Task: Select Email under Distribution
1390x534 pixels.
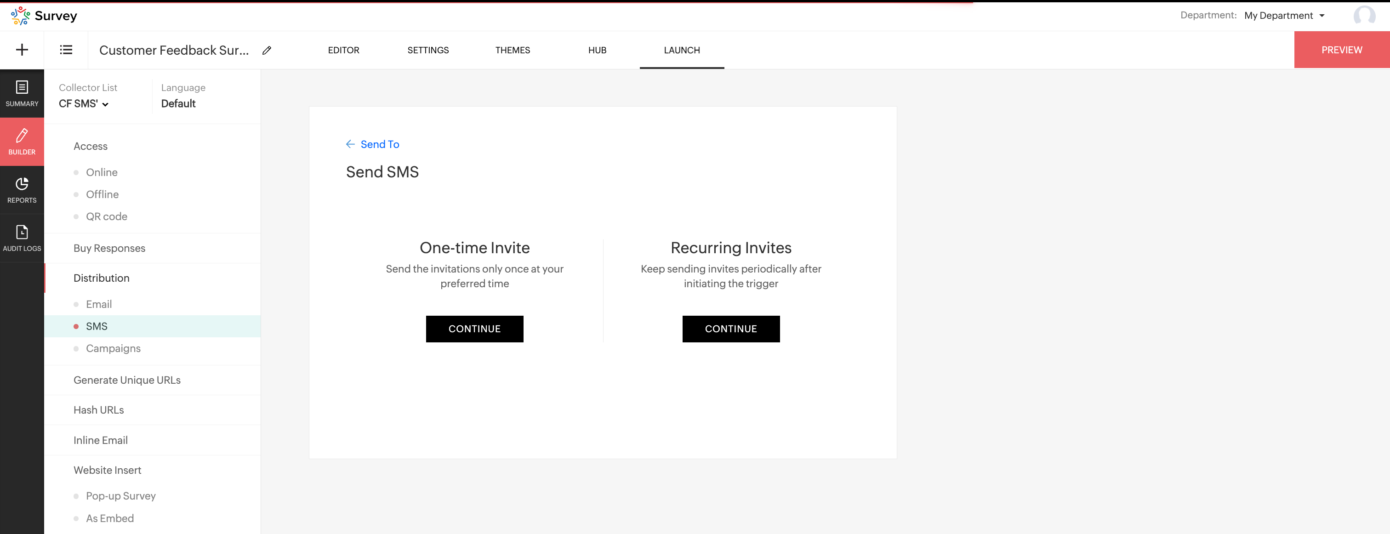Action: (99, 304)
